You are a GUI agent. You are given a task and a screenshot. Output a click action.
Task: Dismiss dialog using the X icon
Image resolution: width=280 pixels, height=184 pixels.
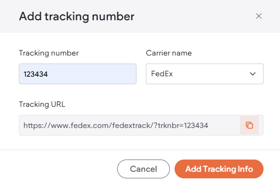pyautogui.click(x=258, y=16)
